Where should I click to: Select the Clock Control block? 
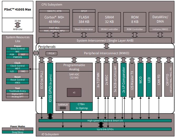click(17, 66)
